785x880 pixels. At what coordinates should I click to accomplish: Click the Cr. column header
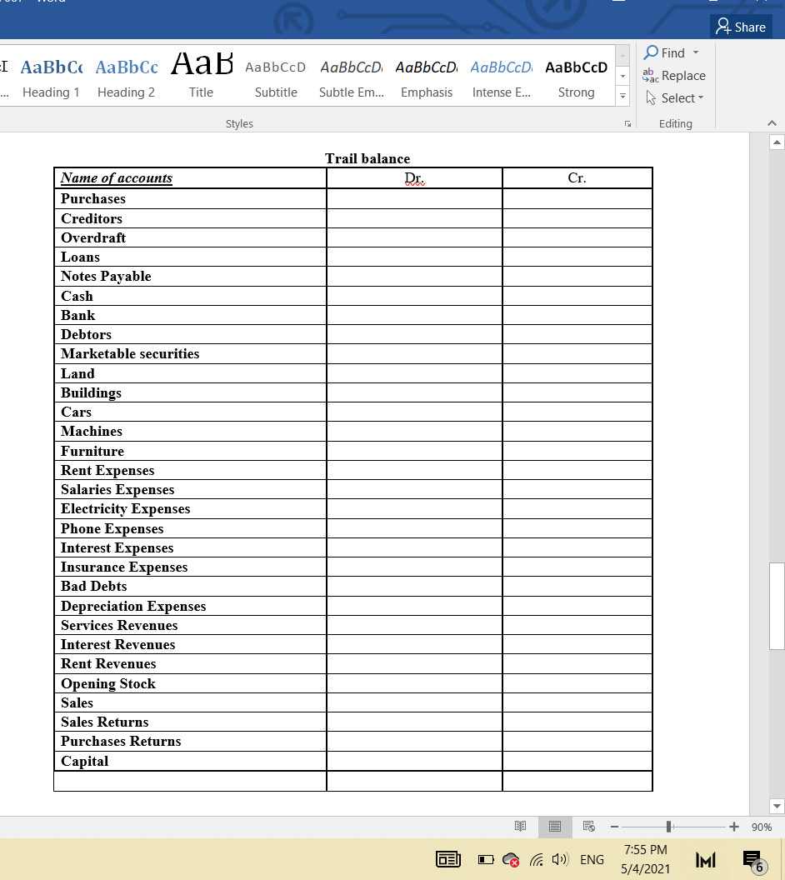pyautogui.click(x=577, y=177)
